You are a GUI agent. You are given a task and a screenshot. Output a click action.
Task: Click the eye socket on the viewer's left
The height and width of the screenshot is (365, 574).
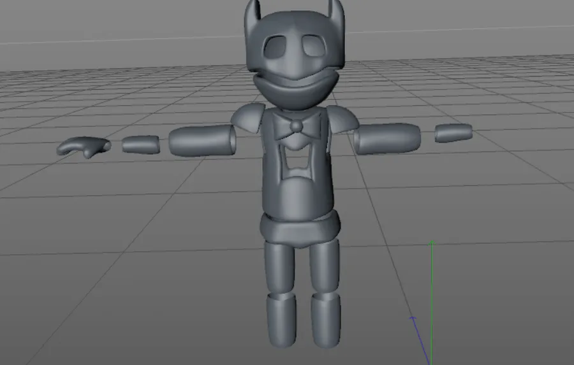276,47
